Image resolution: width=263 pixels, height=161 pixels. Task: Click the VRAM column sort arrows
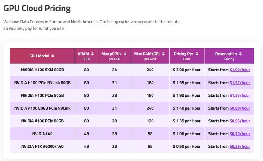92,54
